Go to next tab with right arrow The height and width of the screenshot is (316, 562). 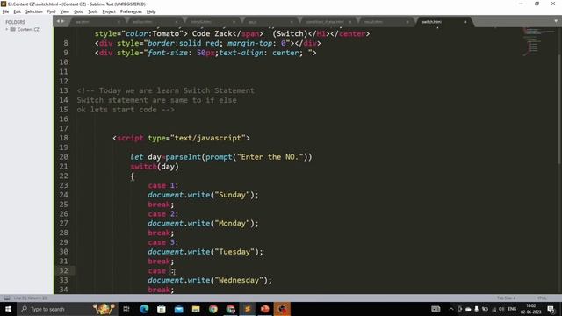(x=62, y=21)
